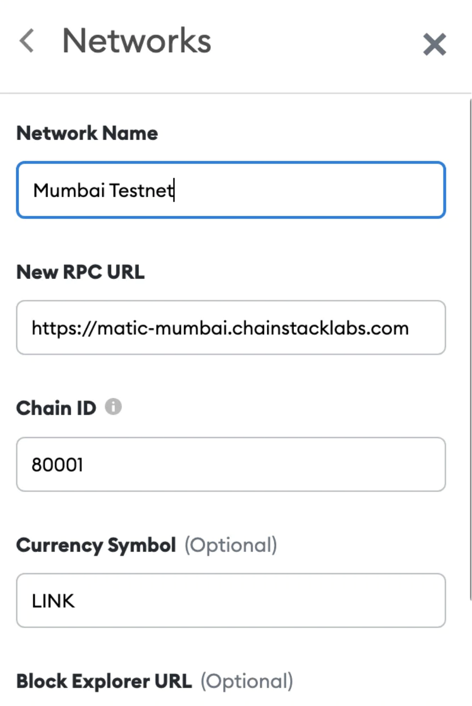This screenshot has width=472, height=706.
Task: Click the "Block Explorer URL" label
Action: 104,681
